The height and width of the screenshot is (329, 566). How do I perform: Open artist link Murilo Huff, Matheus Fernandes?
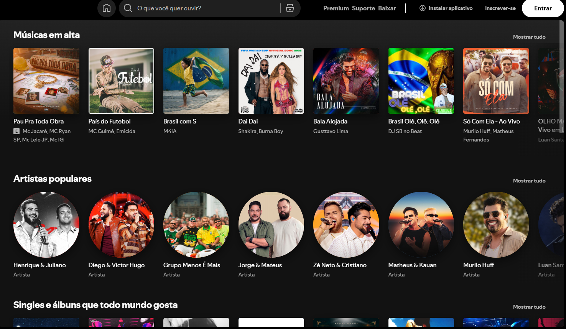(x=489, y=135)
